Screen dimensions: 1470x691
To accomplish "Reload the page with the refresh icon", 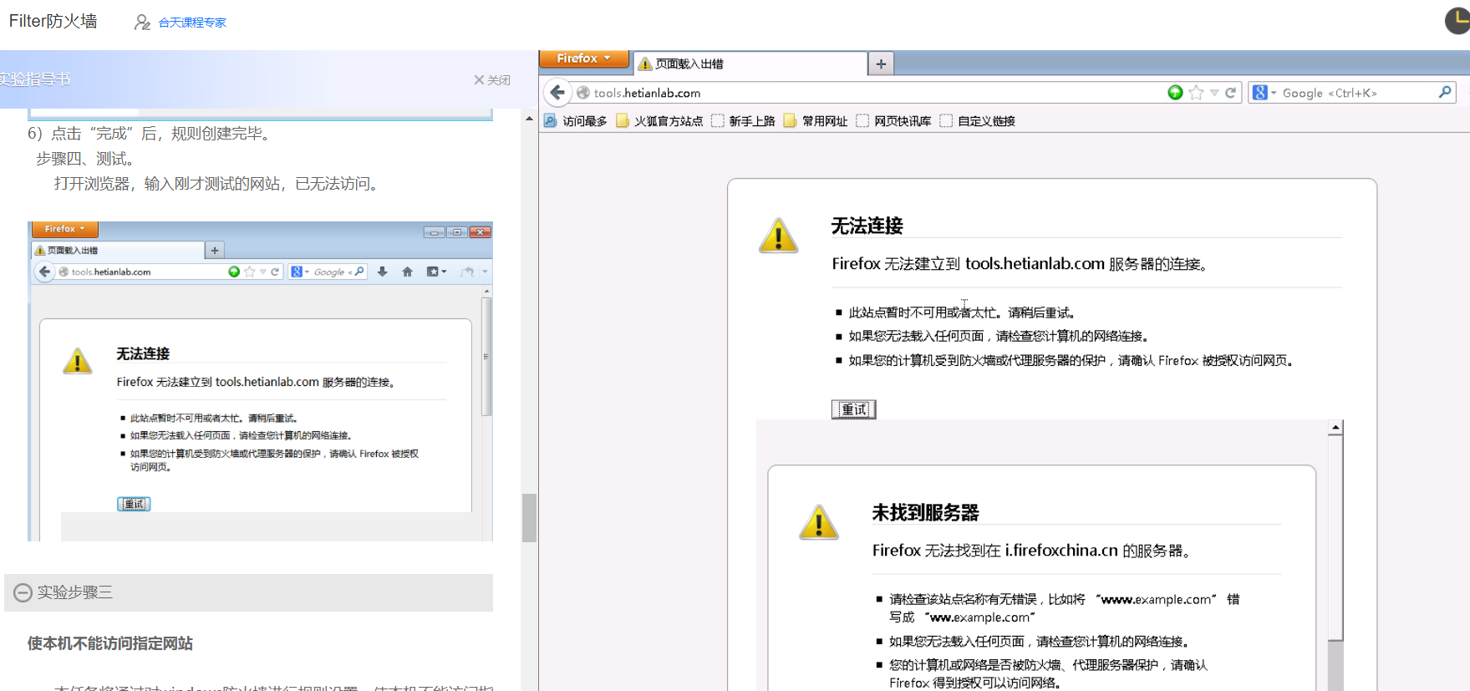I will tap(1230, 93).
